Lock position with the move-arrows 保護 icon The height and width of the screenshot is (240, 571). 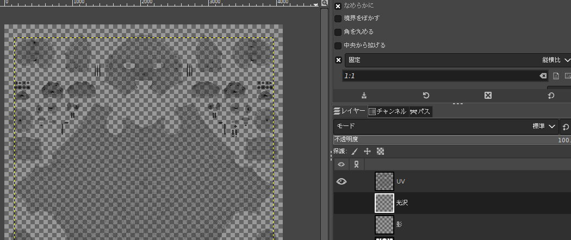pyautogui.click(x=367, y=151)
